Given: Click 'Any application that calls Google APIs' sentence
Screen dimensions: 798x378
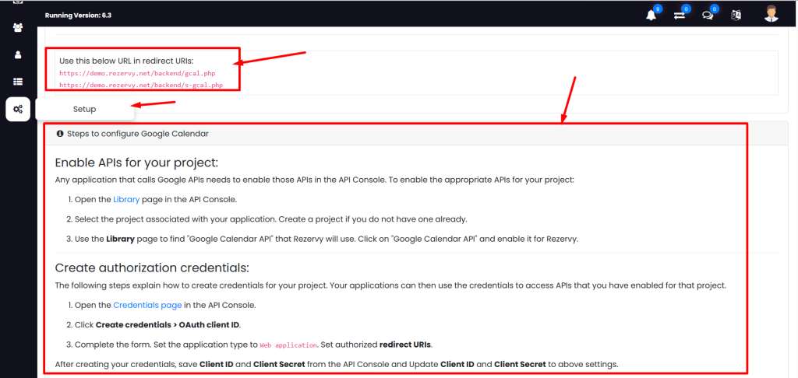Looking at the screenshot, I should (315, 180).
